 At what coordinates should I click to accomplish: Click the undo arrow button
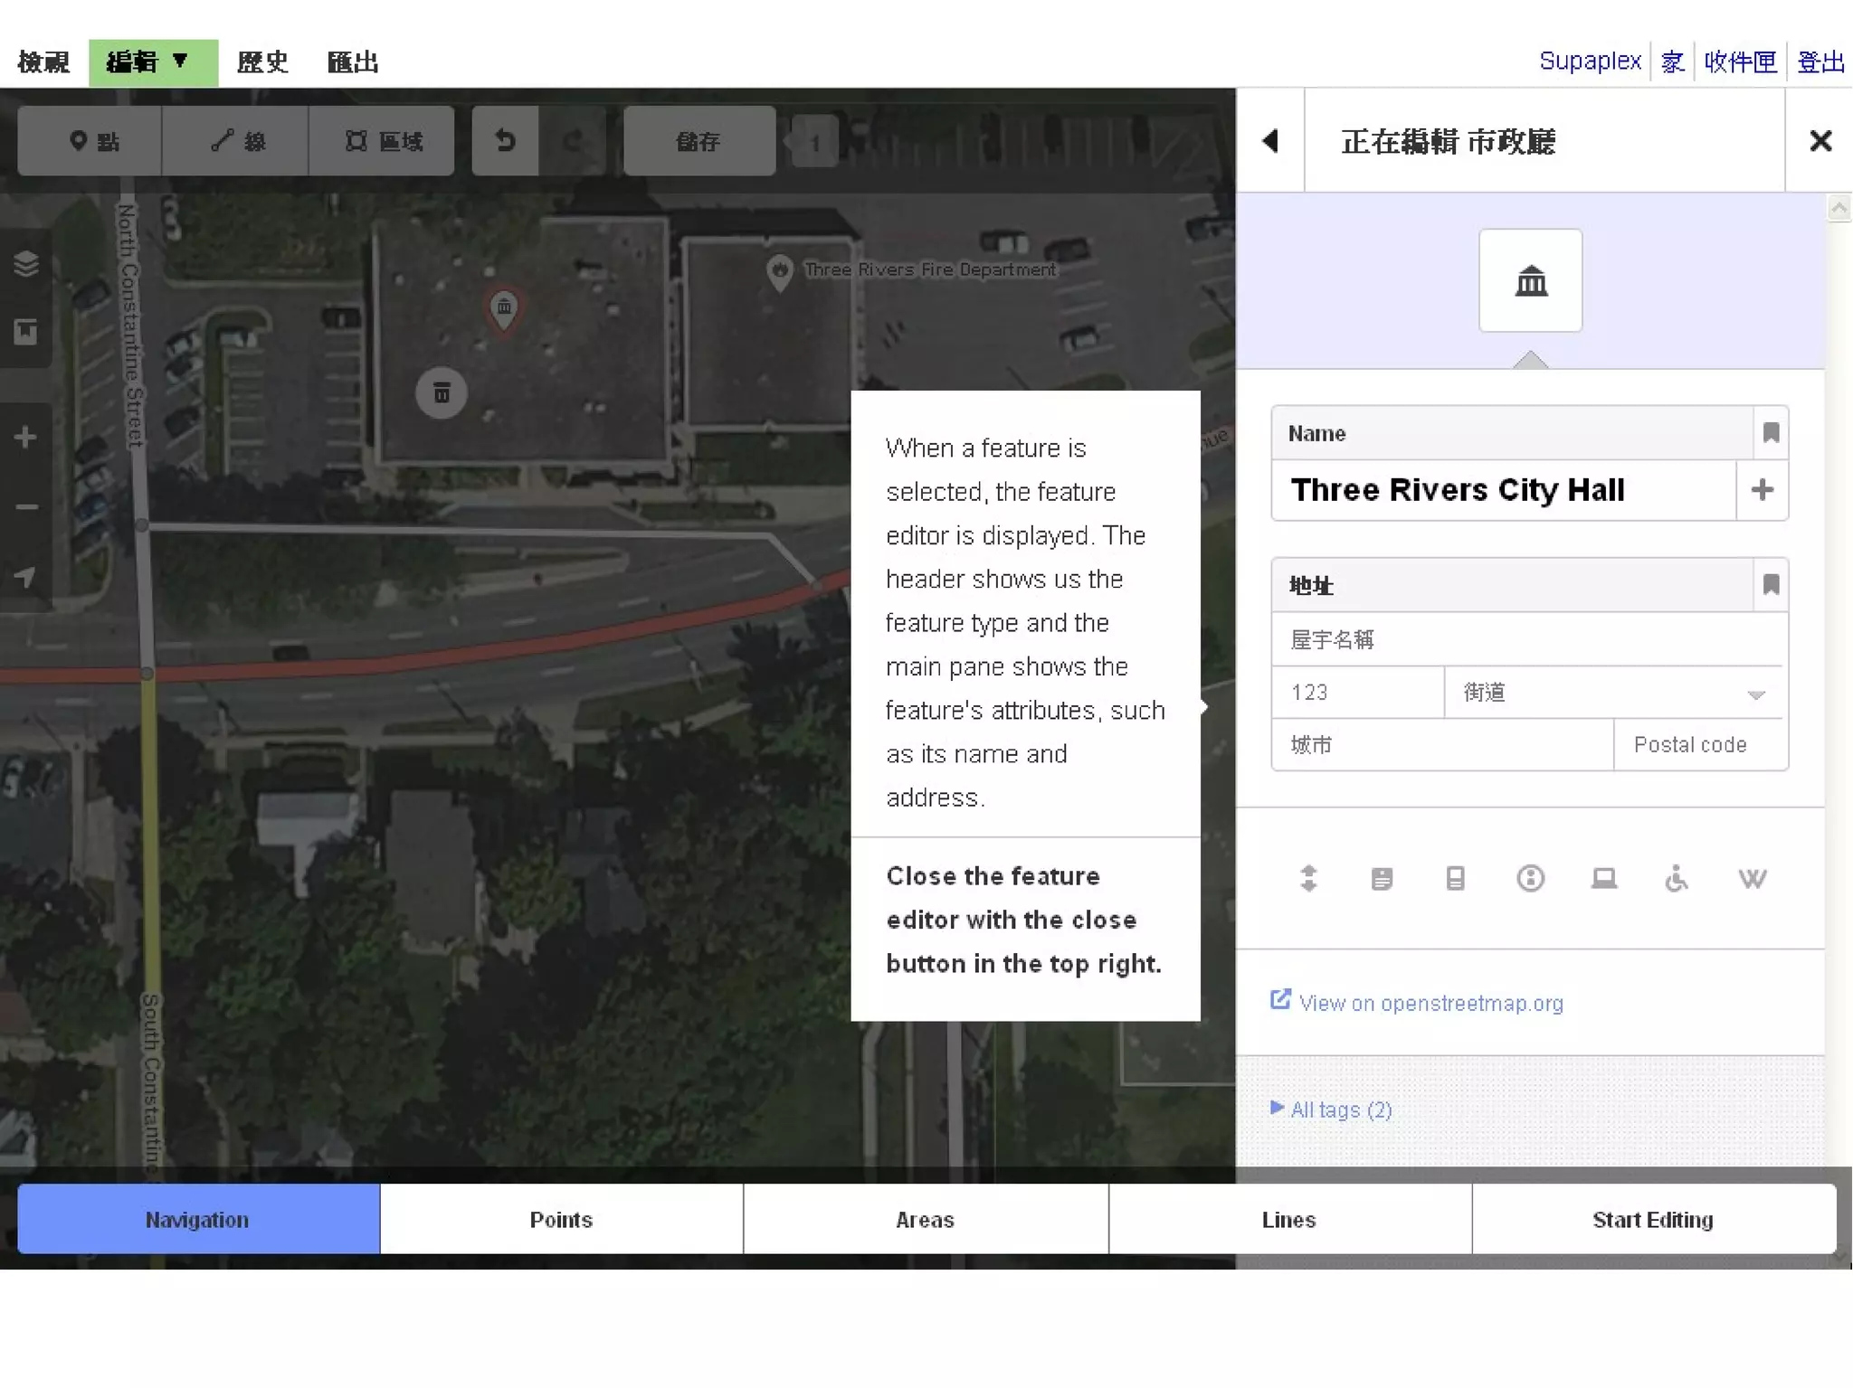(505, 141)
